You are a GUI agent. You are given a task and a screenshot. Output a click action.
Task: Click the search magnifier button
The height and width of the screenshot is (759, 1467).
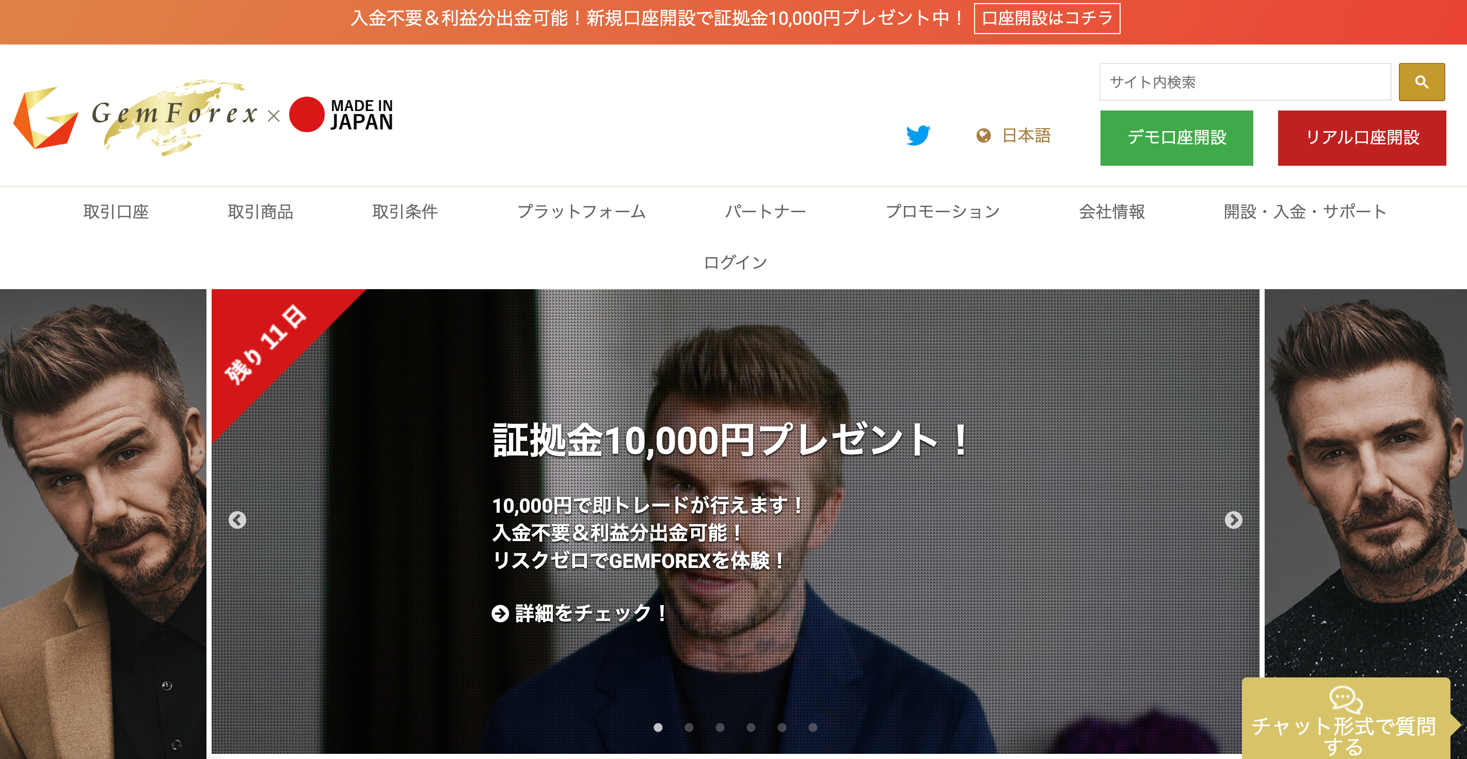point(1422,82)
